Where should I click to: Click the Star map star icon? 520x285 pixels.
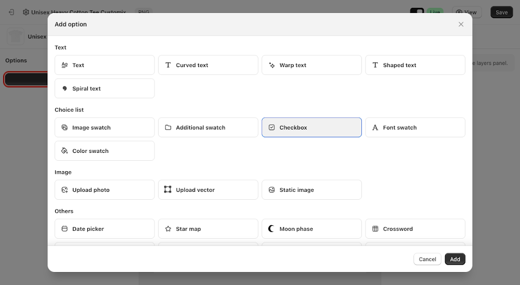[x=168, y=229]
